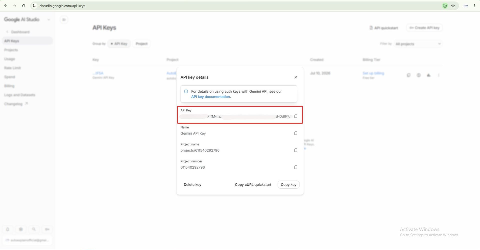The image size is (480, 250).
Task: Select the Gemini API Key name text
Action: click(193, 133)
